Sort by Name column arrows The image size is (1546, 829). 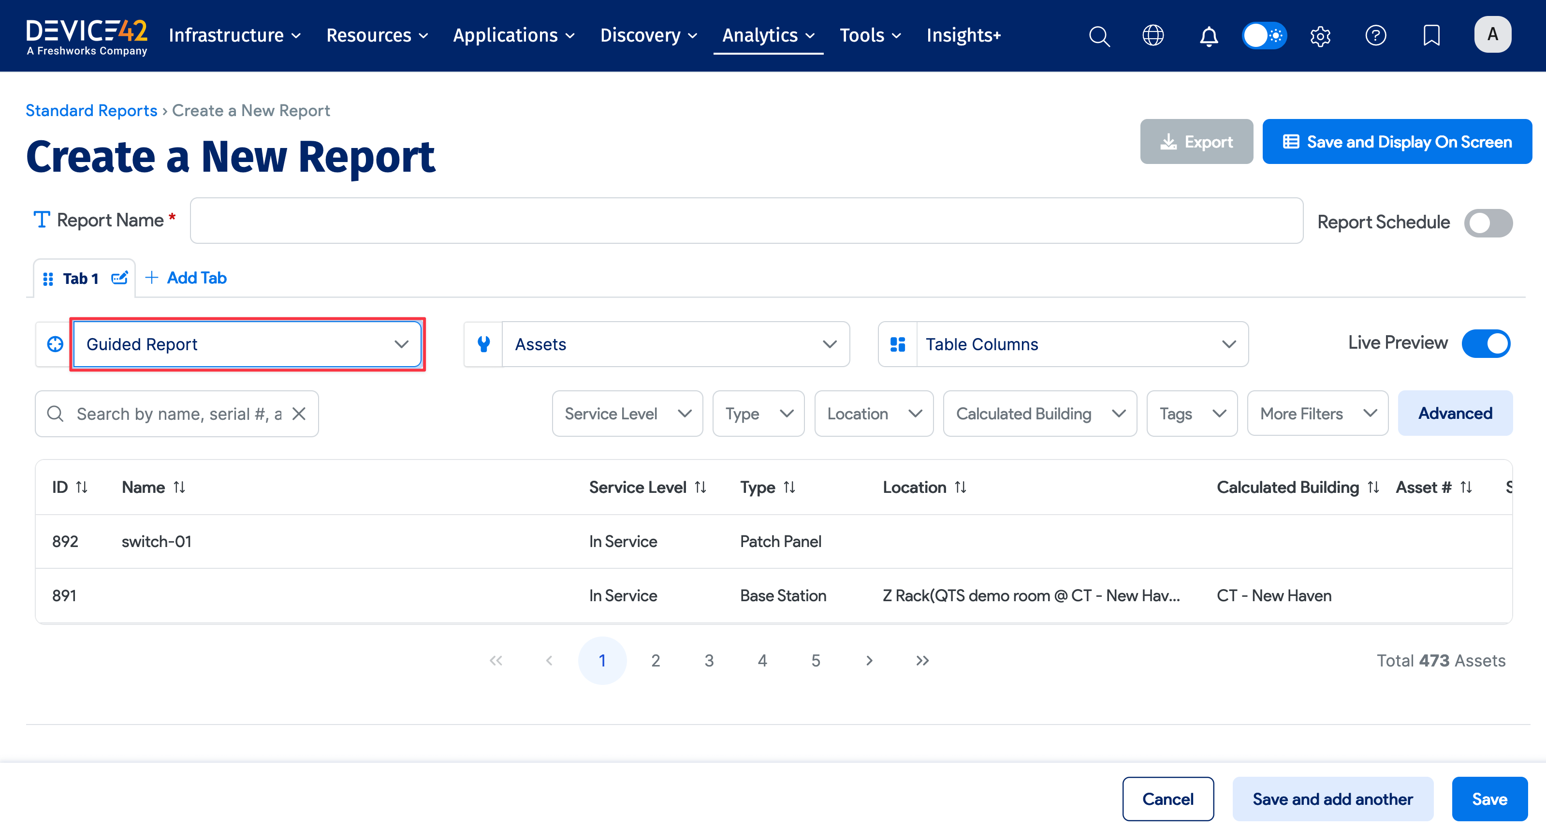[x=179, y=488]
